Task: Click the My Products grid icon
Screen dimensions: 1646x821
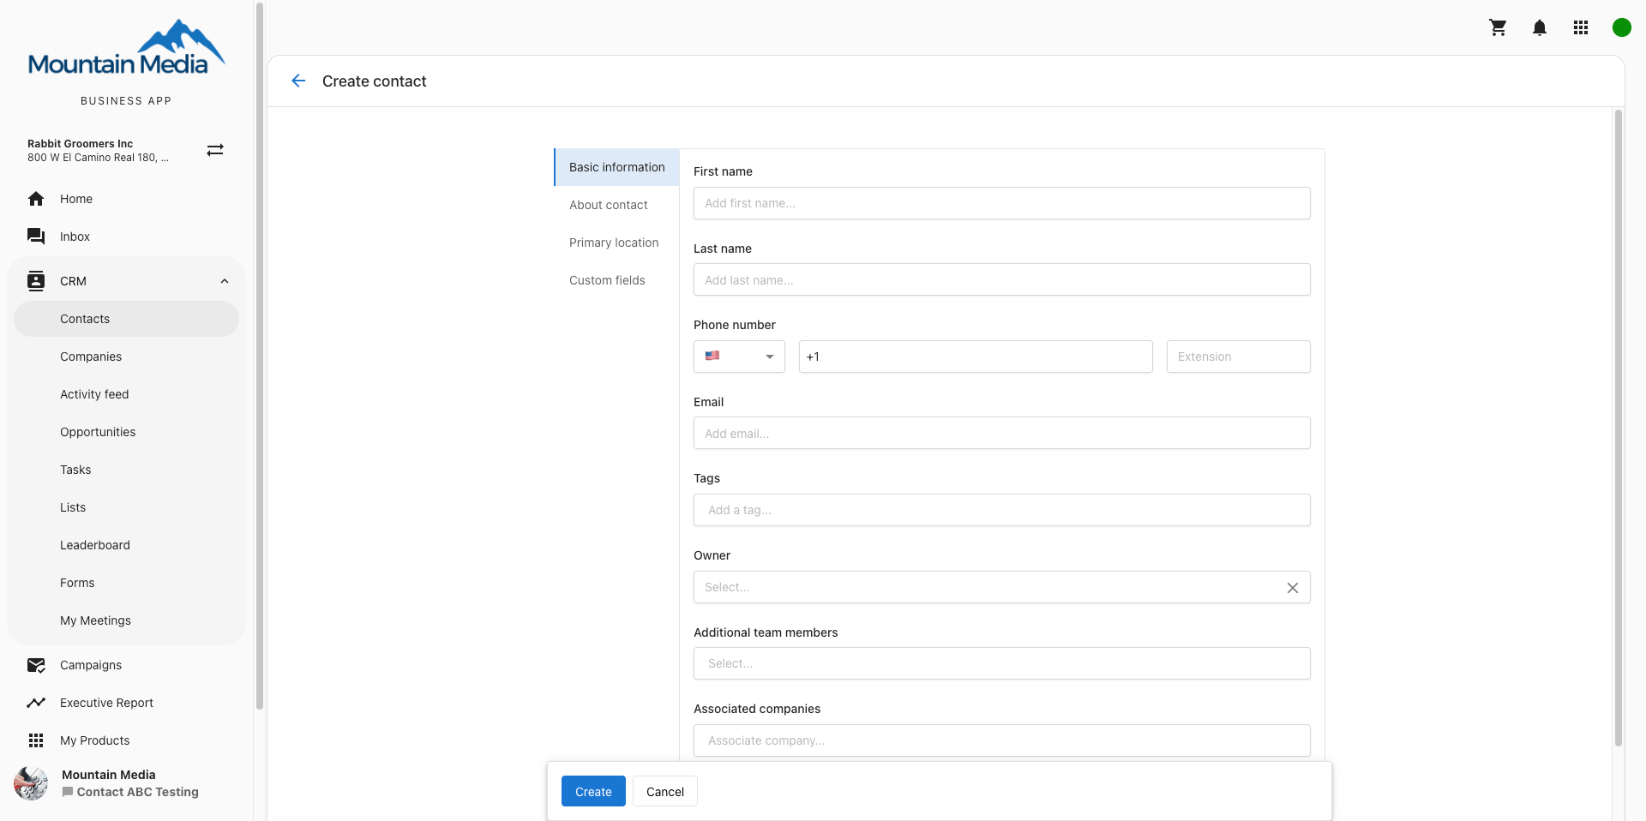Action: pos(36,740)
